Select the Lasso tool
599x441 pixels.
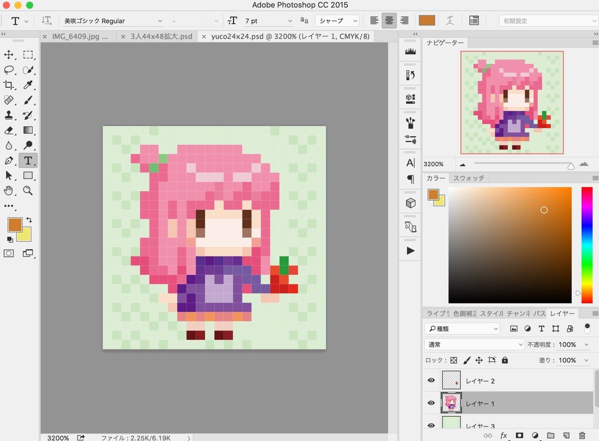click(8, 70)
